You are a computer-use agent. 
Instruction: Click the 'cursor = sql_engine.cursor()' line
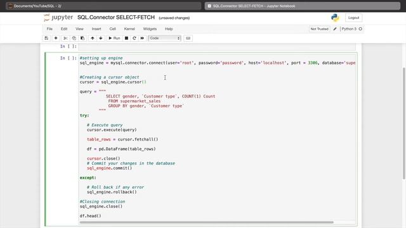[113, 82]
